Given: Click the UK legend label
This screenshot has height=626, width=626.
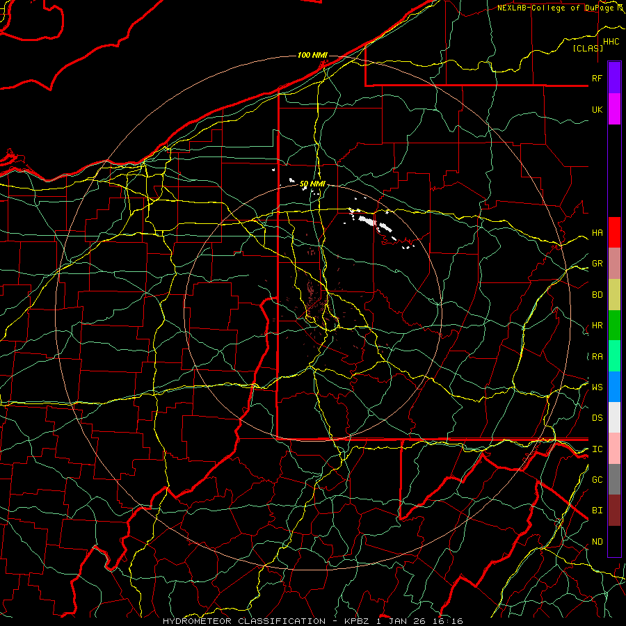Looking at the screenshot, I should (597, 109).
